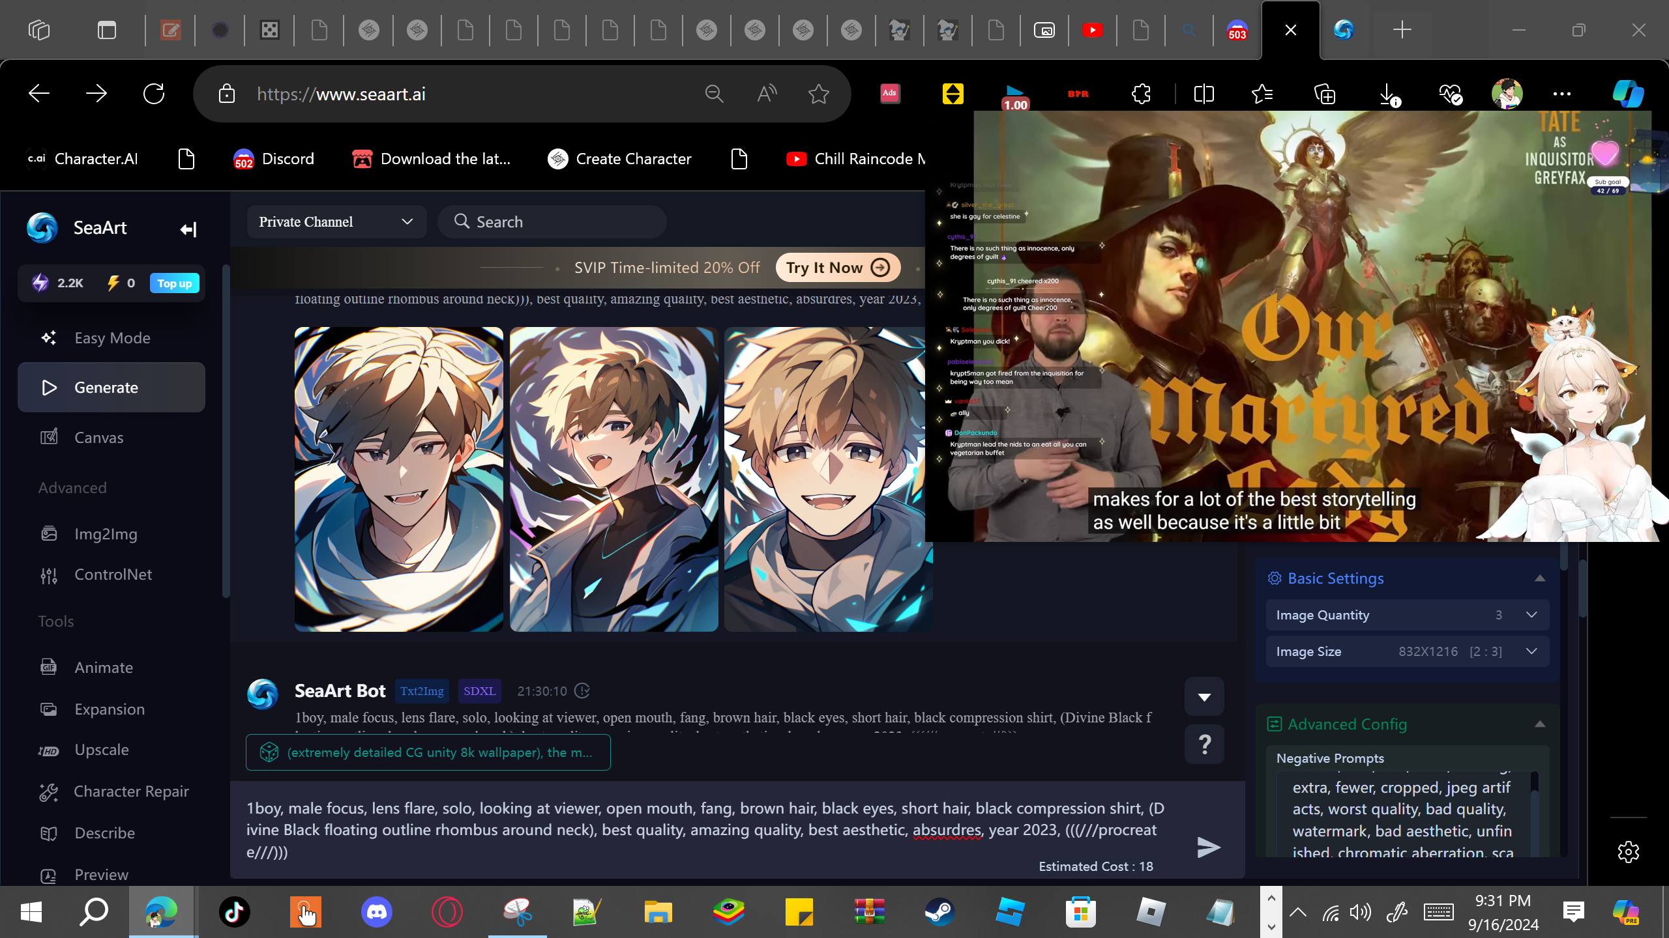The image size is (1669, 938).
Task: Open the Animate tool
Action: [x=111, y=668]
